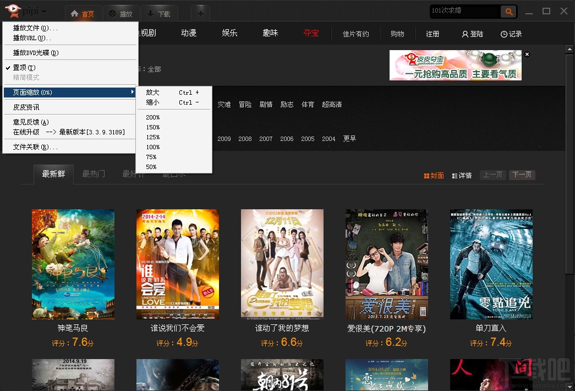Select the 最热门 sorting tab

coord(94,174)
